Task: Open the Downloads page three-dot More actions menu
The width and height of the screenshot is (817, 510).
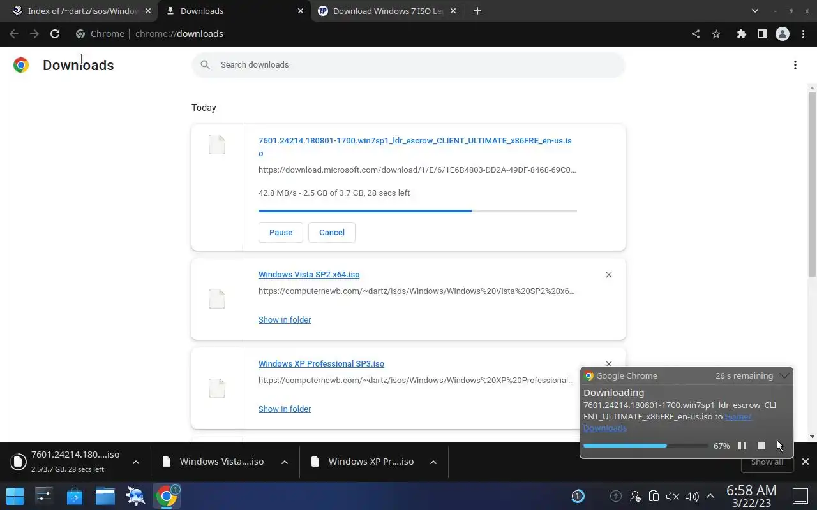Action: coord(795,65)
